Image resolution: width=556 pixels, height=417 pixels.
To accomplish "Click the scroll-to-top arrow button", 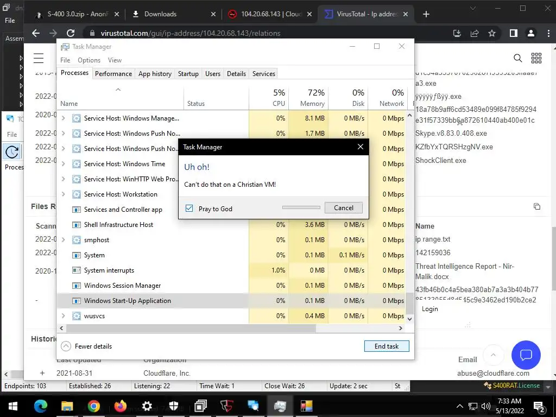I will point(493,355).
